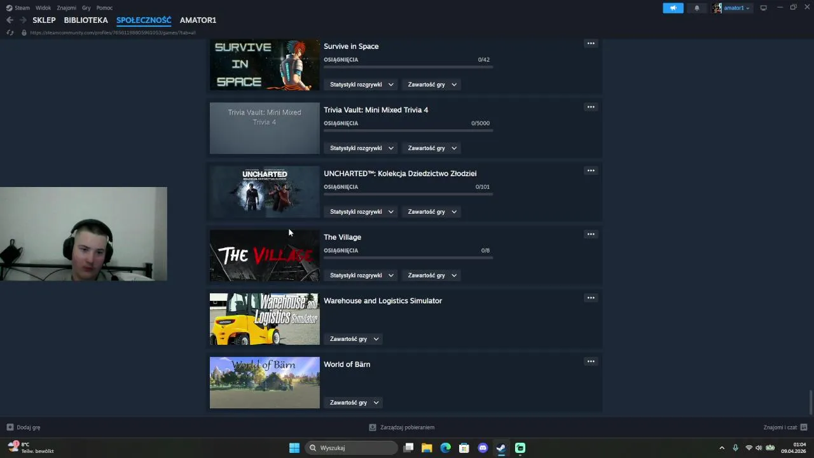Open File Explorer from the taskbar
The image size is (814, 458).
pos(427,448)
